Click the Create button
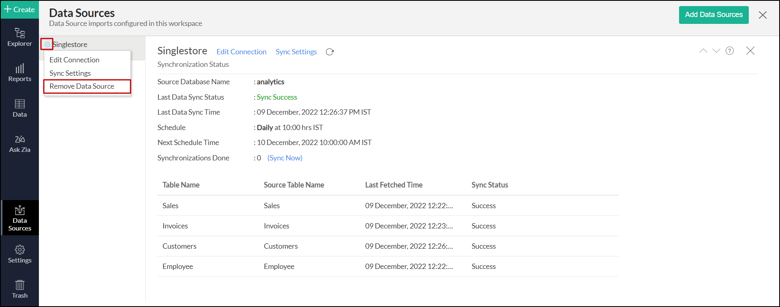780x307 pixels. [19, 9]
